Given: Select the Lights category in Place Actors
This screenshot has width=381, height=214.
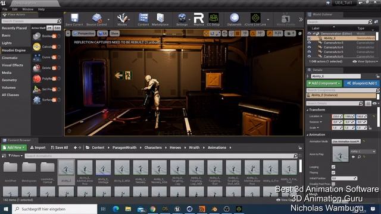Looking at the screenshot, I should point(7,43).
